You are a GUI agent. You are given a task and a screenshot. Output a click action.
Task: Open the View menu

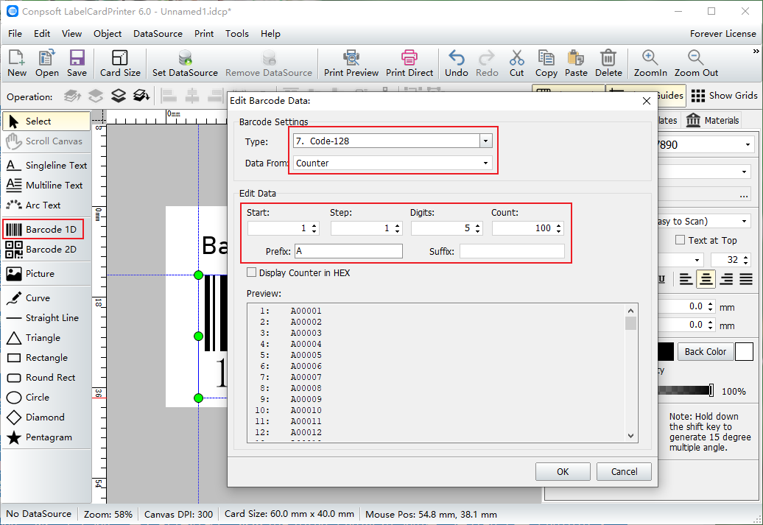tap(71, 34)
